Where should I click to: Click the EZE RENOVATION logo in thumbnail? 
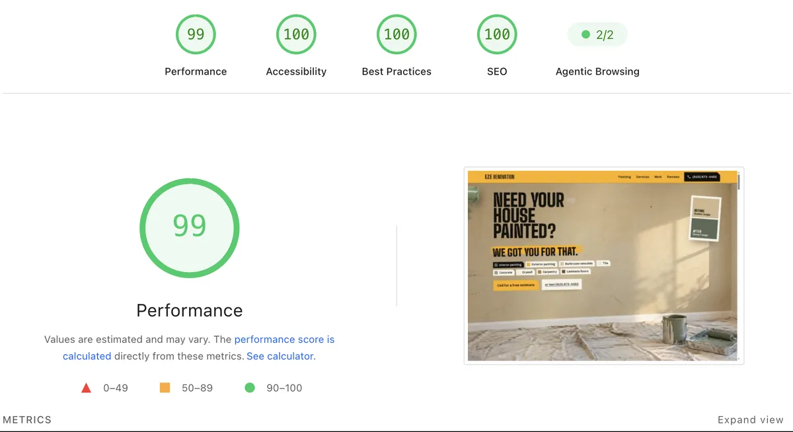coord(500,177)
